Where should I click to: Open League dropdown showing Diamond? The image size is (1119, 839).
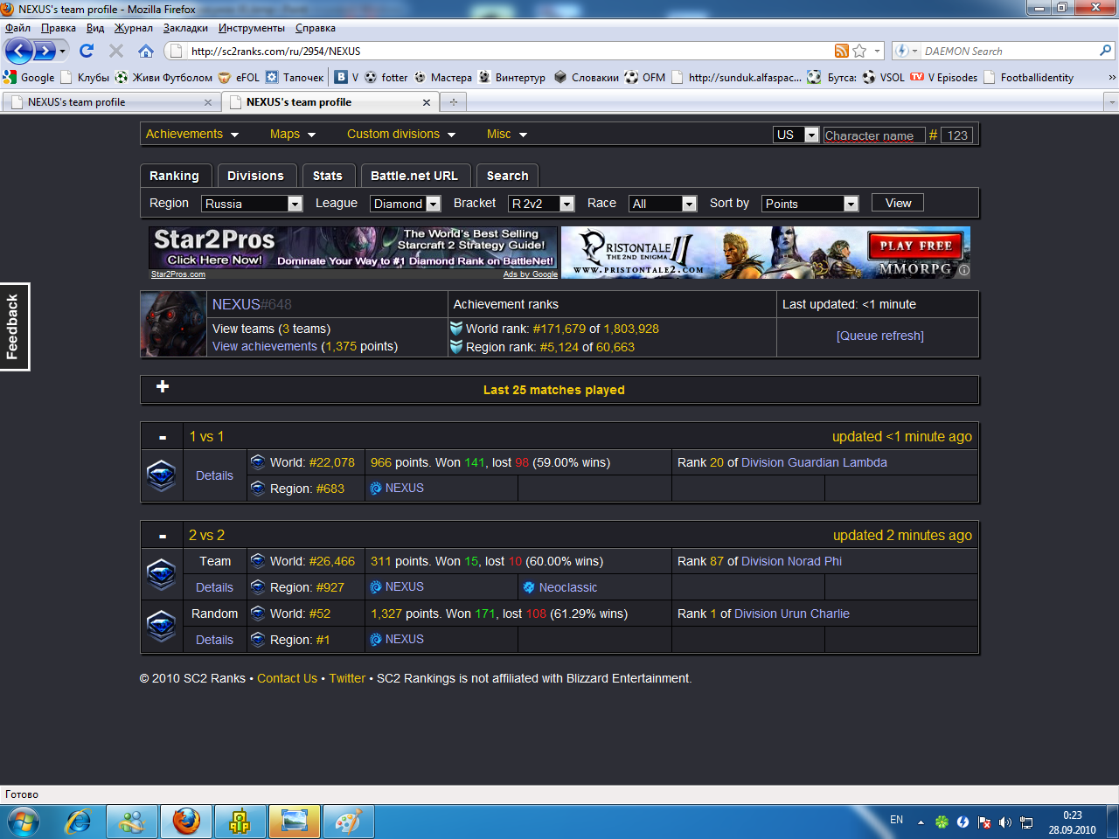point(406,204)
